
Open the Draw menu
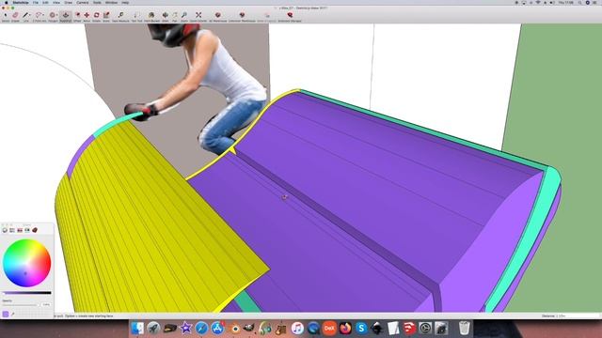point(69,3)
